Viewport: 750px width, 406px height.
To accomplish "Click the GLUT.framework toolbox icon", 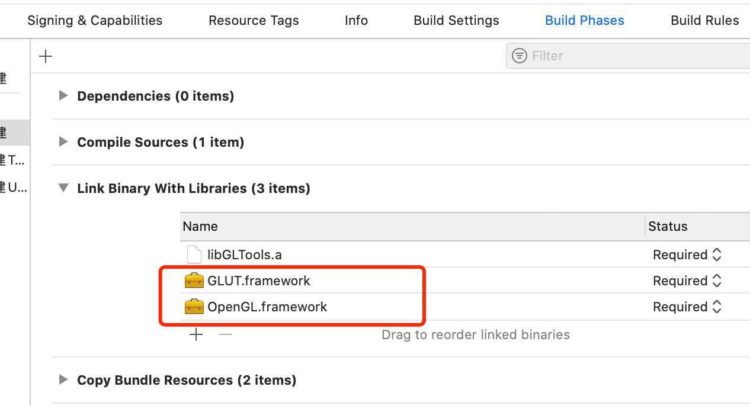I will 194,281.
